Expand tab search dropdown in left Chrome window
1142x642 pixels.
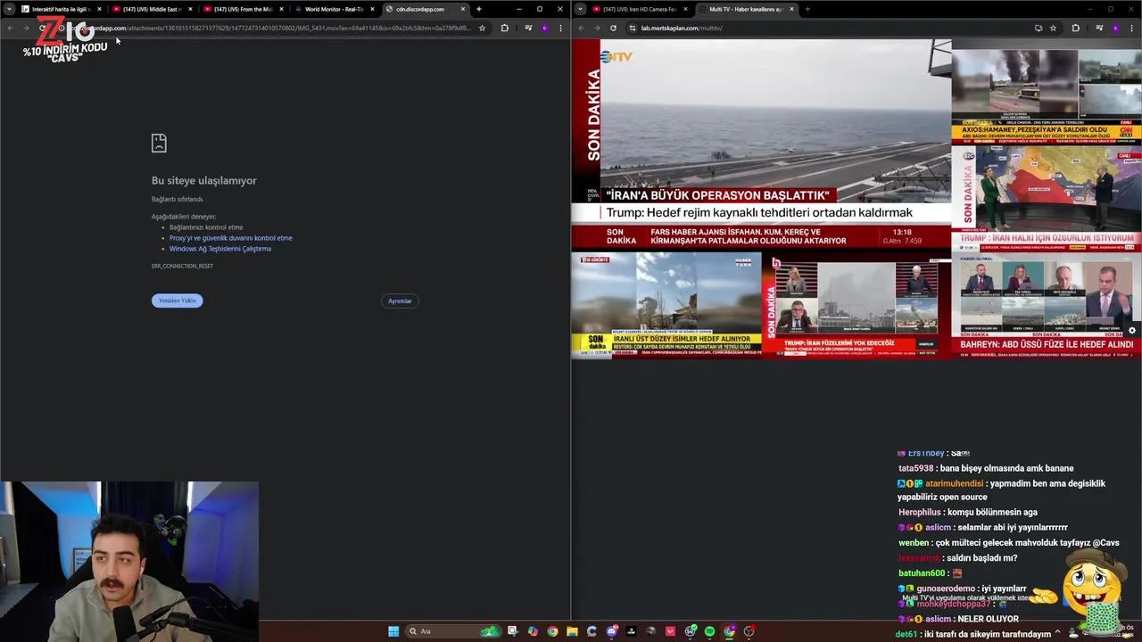[10, 9]
